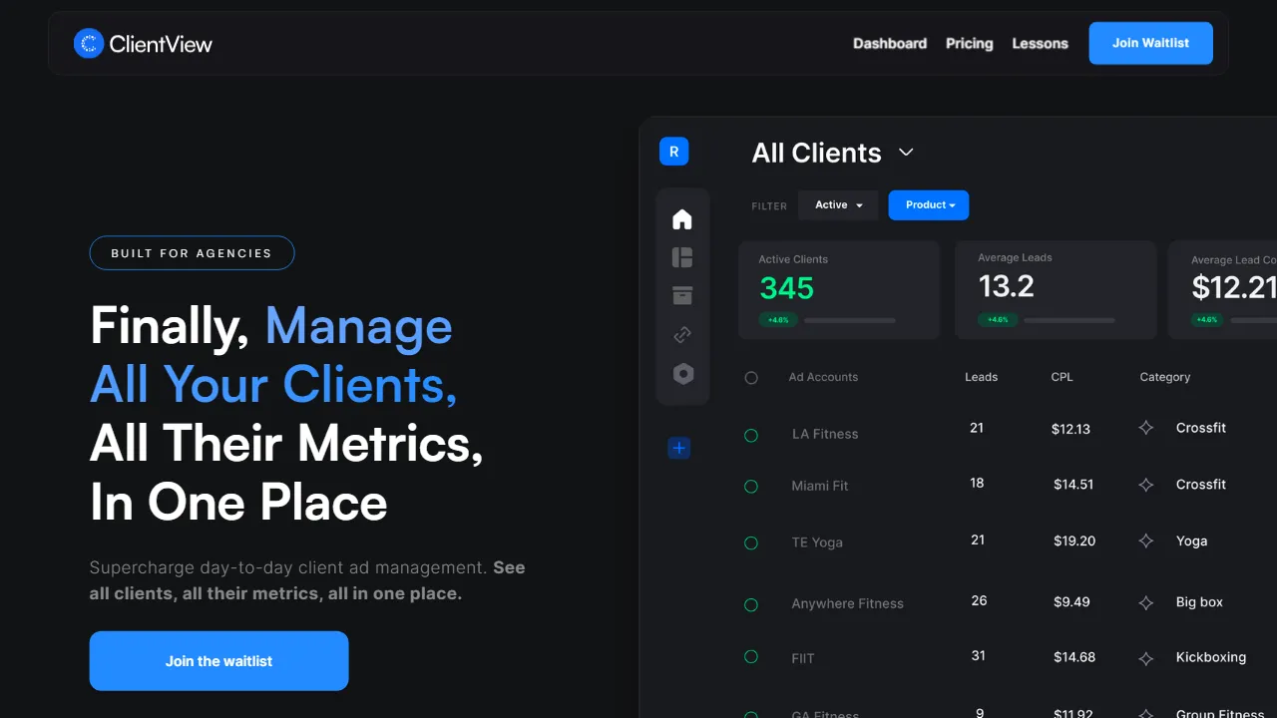The image size is (1277, 718).
Task: Click the $14.51 CPL value
Action: pos(1073,485)
